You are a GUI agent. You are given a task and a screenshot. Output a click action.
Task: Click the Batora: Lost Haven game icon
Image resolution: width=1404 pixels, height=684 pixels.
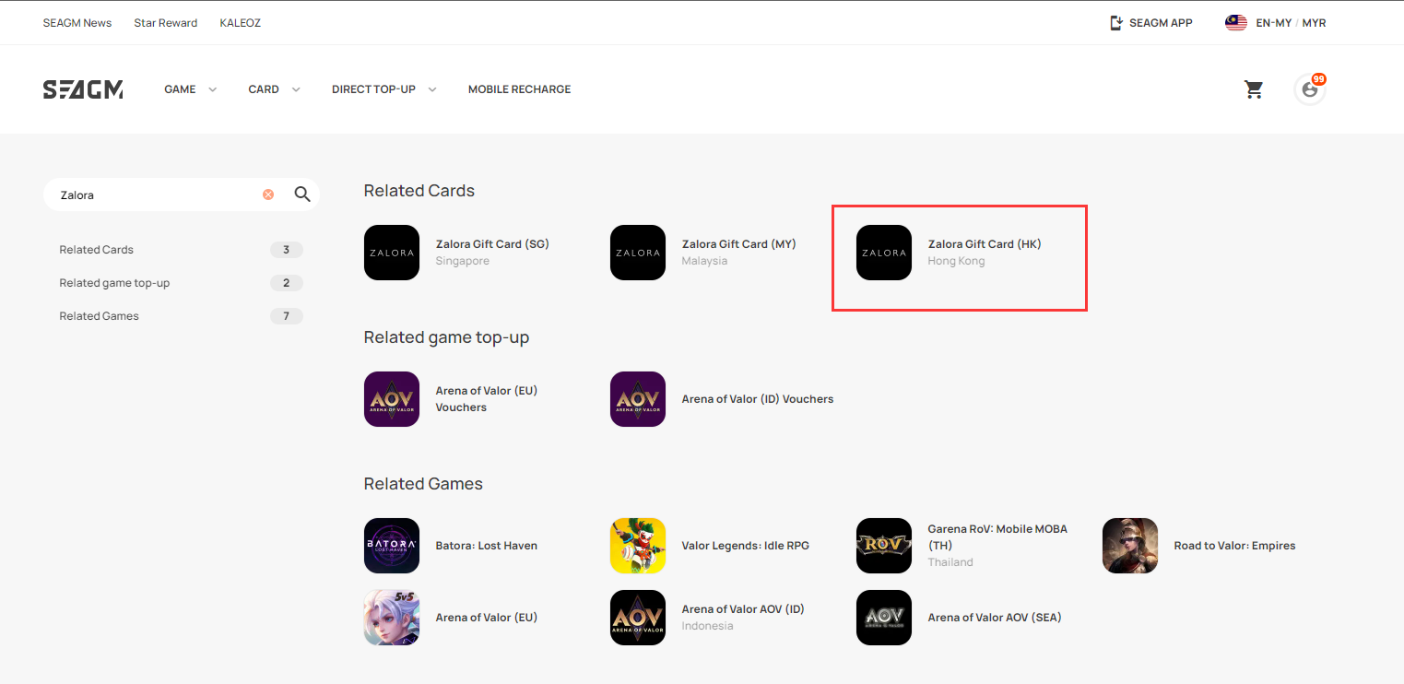pos(392,546)
